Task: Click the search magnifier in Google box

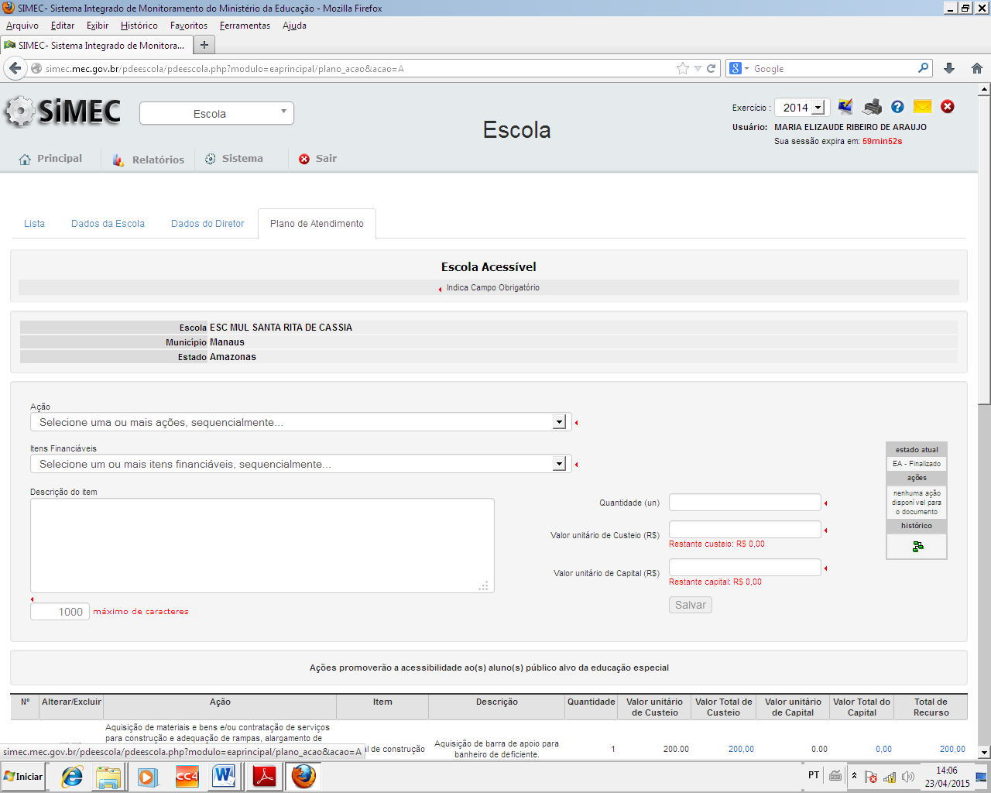Action: click(x=923, y=68)
